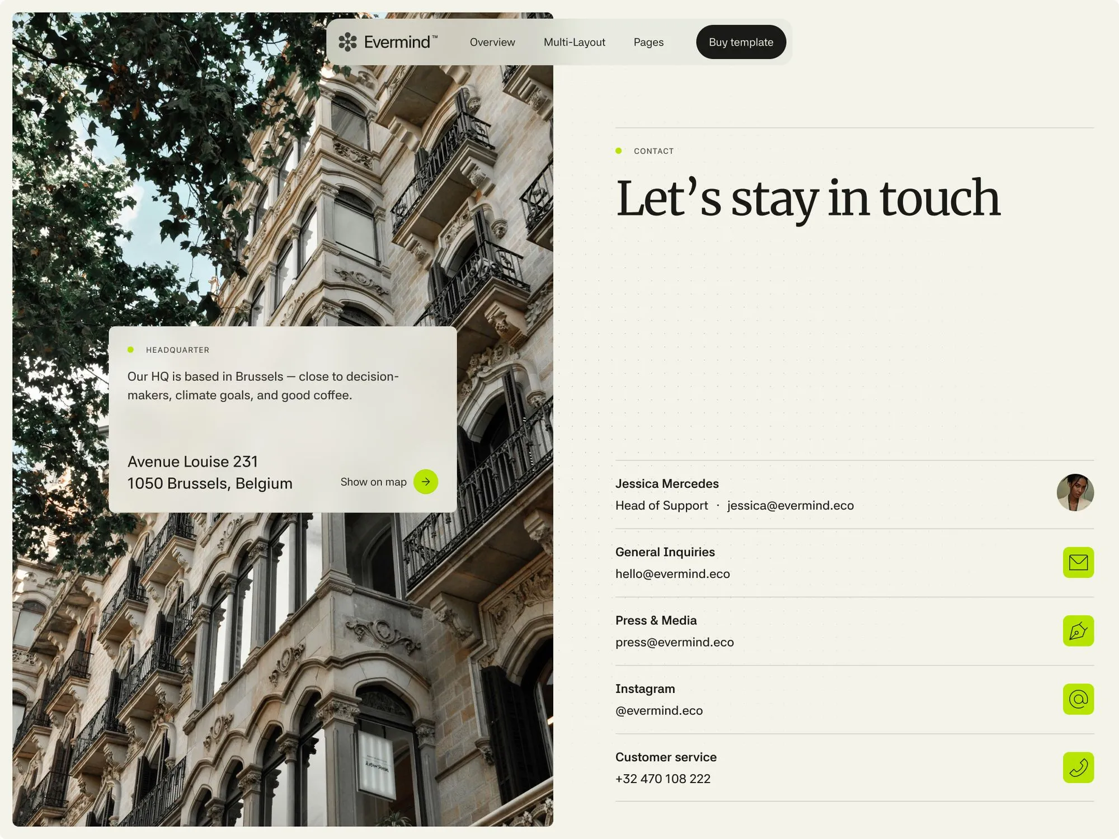
Task: Click the press@evermind.eco email address
Action: coord(674,642)
